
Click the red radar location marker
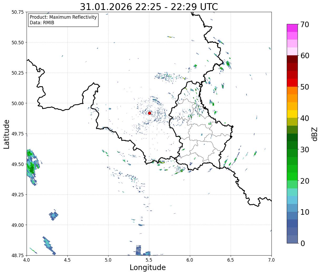(150, 113)
